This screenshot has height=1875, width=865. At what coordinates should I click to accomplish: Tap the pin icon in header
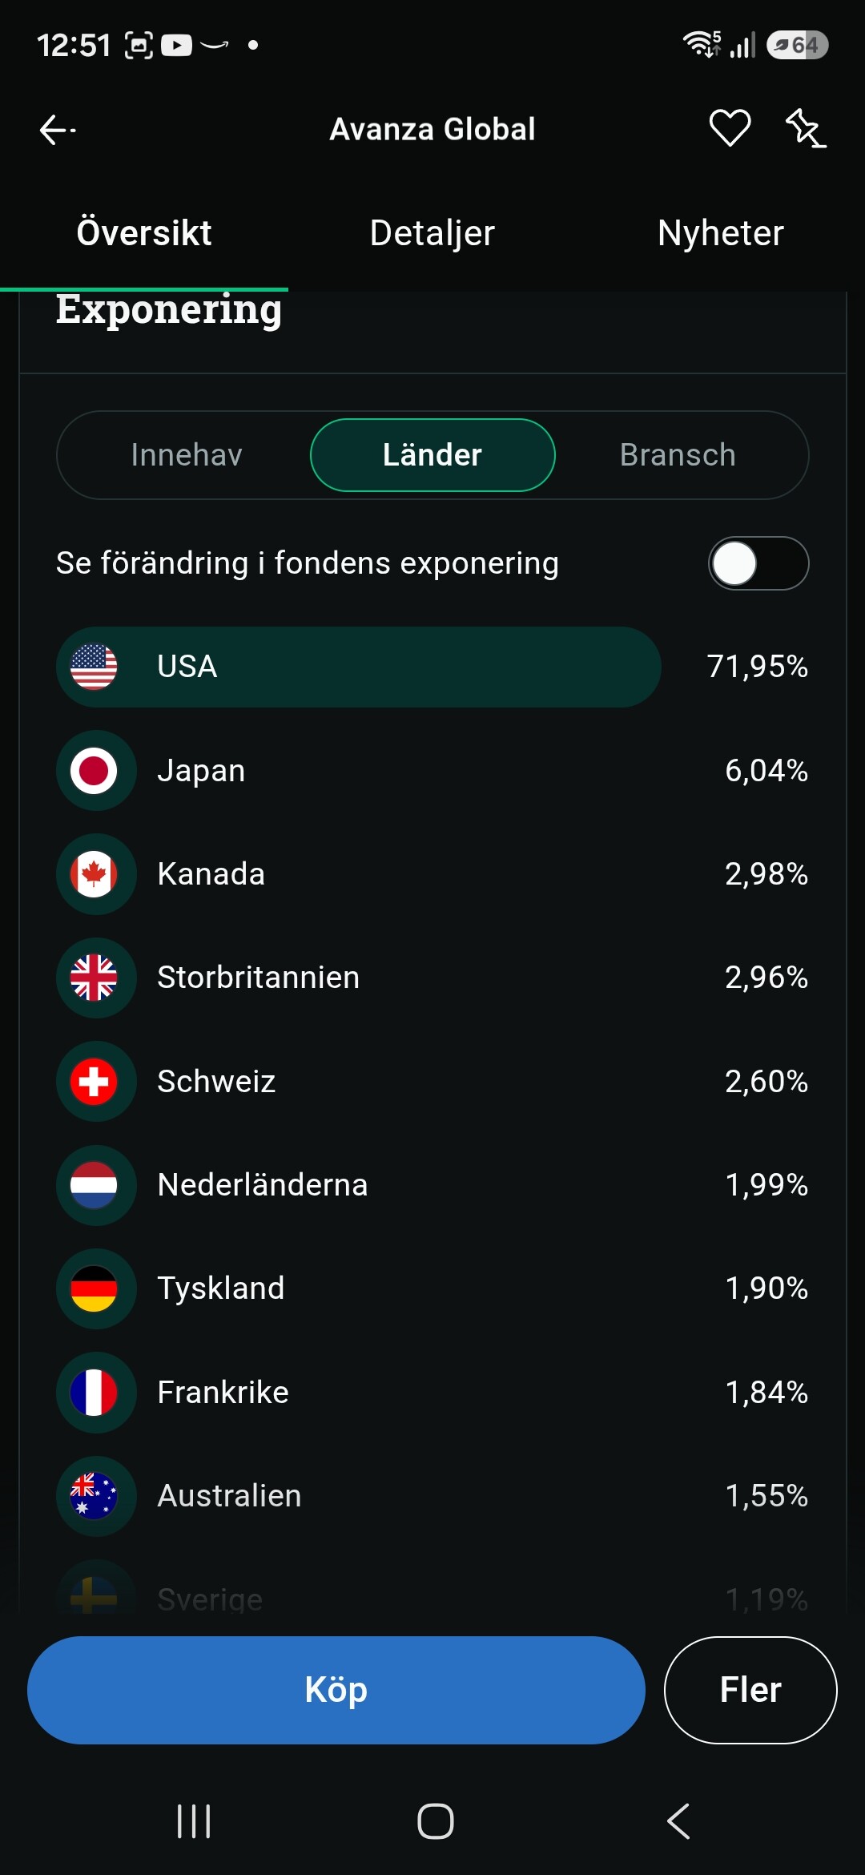pyautogui.click(x=805, y=128)
